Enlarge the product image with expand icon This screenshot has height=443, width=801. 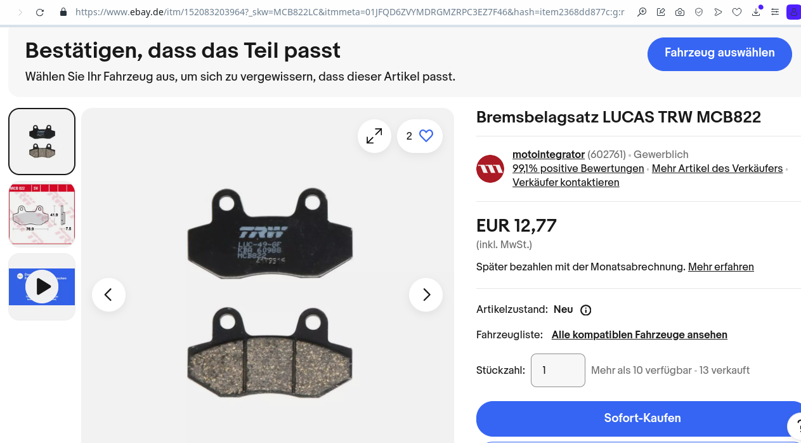click(374, 136)
